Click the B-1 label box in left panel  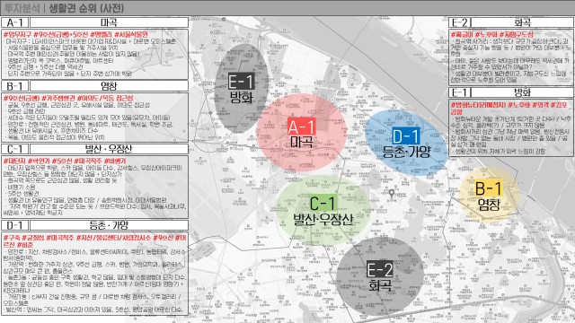pyautogui.click(x=14, y=86)
